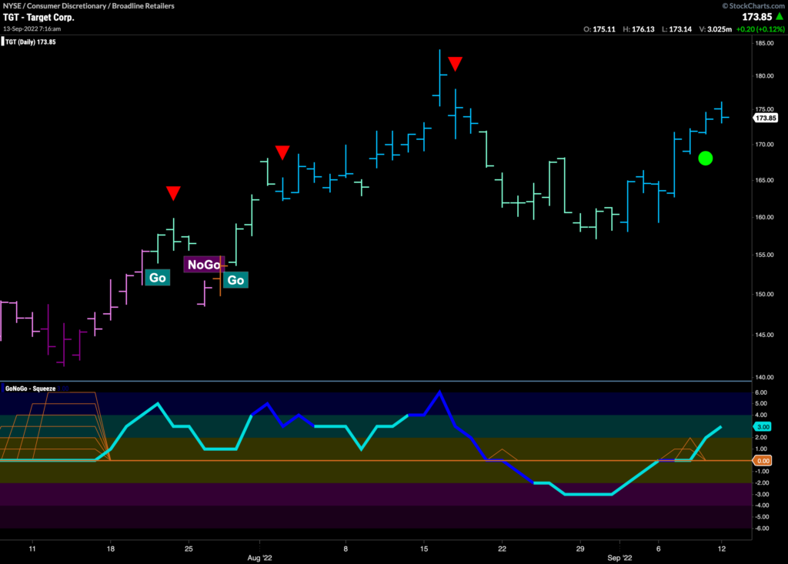
Task: Click the green circle marker near 168
Action: pos(705,159)
